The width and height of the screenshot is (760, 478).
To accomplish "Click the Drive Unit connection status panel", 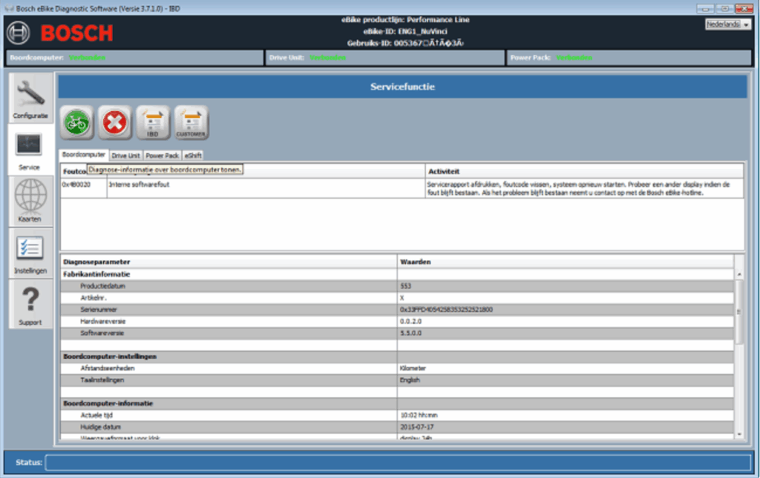I will pyautogui.click(x=385, y=58).
